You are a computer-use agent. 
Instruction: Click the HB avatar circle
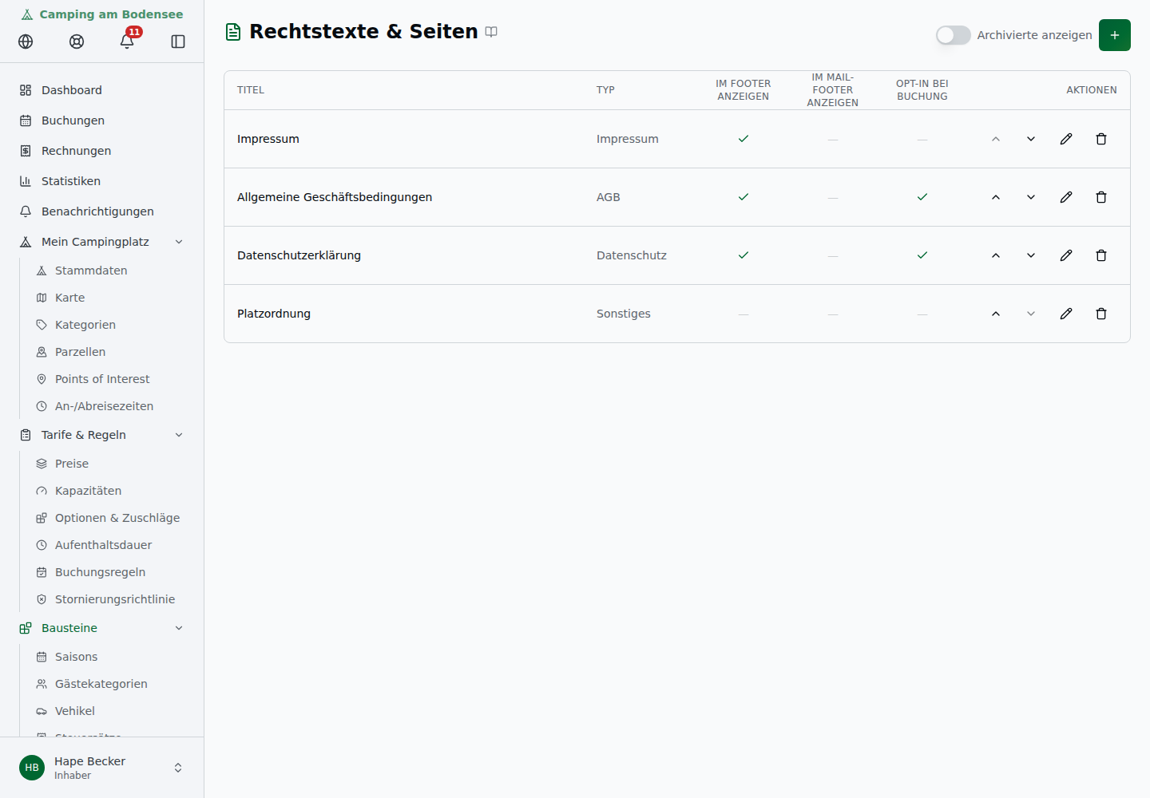tap(32, 768)
